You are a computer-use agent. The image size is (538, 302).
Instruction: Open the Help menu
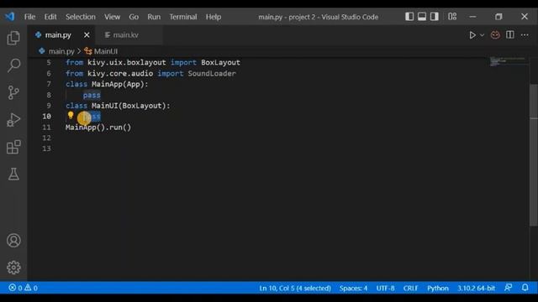[214, 17]
